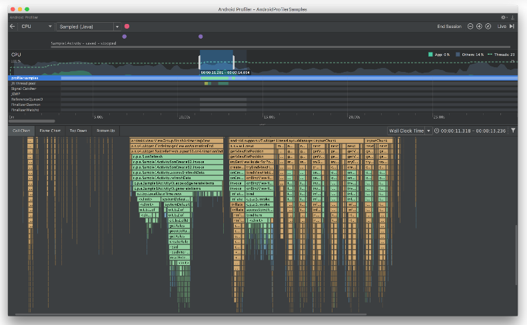527x325 pixels.
Task: Open the filter funnel icon
Action: (x=513, y=131)
